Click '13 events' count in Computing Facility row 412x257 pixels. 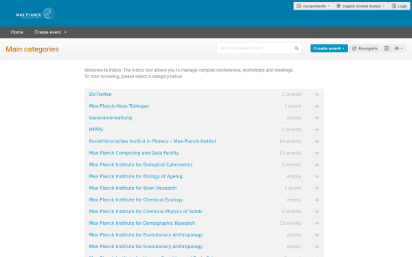coord(290,153)
